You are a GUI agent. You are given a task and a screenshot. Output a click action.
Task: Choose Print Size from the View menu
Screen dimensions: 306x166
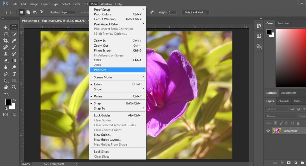(x=100, y=70)
